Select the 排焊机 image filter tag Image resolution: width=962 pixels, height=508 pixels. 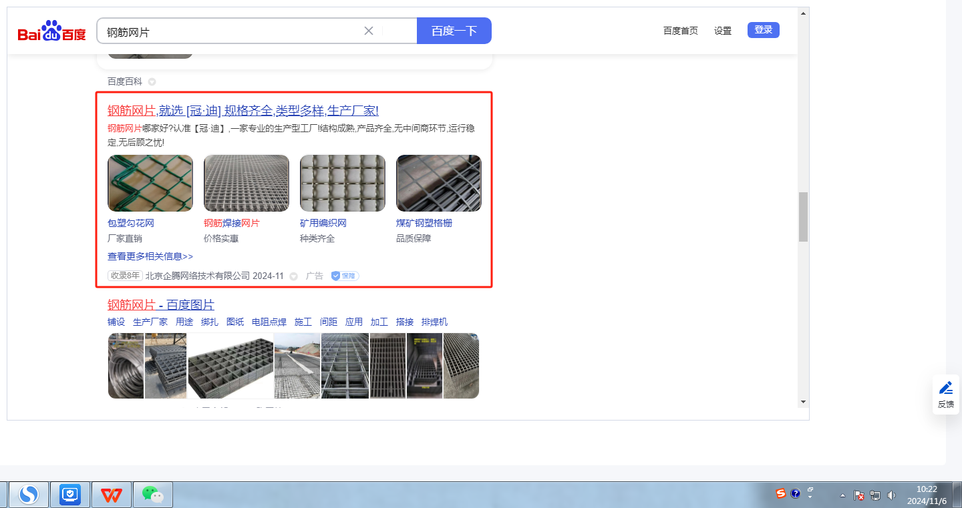click(x=435, y=322)
